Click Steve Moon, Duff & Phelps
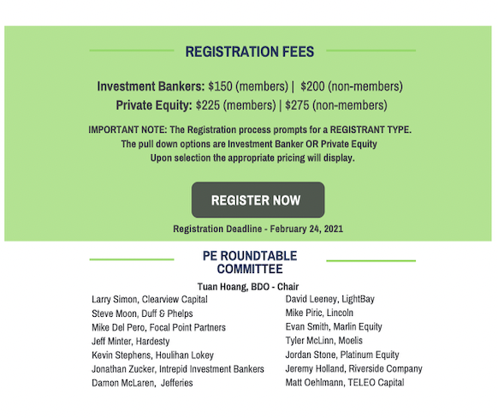Image resolution: width=498 pixels, height=418 pixels. point(142,313)
